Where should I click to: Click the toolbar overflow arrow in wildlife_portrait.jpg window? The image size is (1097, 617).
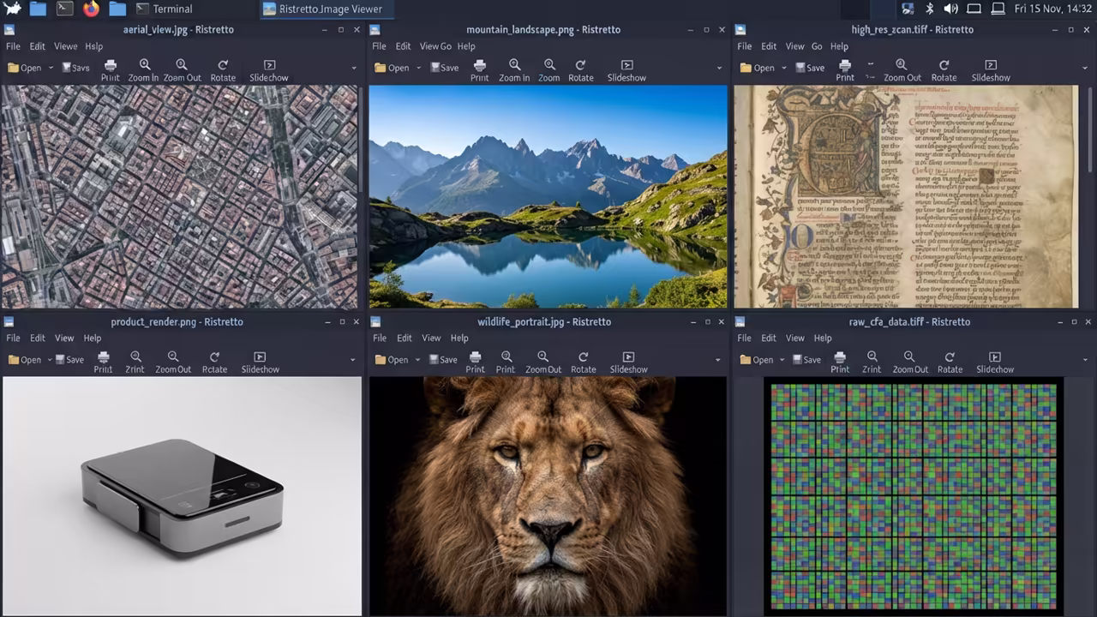coord(718,360)
